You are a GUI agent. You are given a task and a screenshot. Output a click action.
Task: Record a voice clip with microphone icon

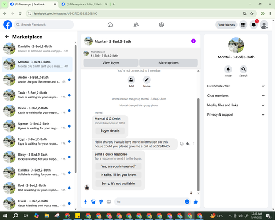click(x=85, y=202)
